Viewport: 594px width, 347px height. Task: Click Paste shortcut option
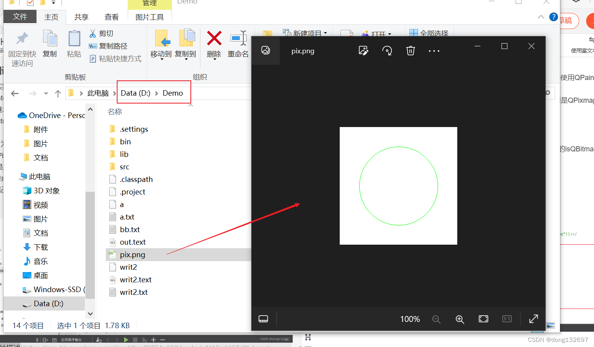(x=115, y=58)
